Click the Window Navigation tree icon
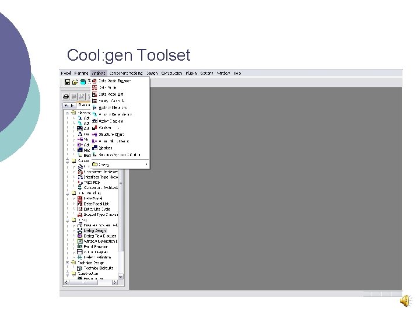Image resolution: width=420 pixels, height=315 pixels. (x=80, y=242)
